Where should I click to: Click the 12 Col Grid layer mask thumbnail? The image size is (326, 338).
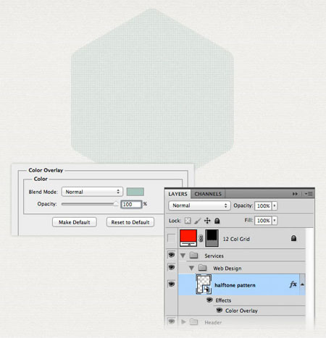point(212,238)
